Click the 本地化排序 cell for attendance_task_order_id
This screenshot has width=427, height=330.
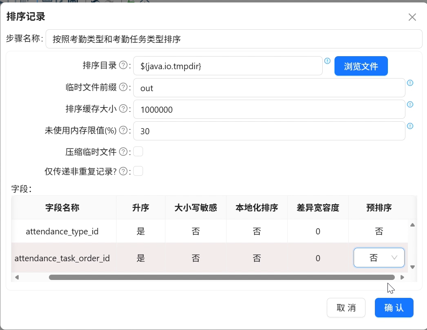[257, 258]
